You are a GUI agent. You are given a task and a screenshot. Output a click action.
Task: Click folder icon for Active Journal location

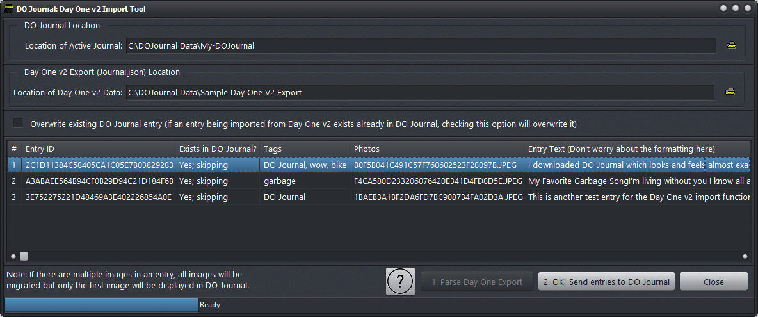[x=731, y=45]
